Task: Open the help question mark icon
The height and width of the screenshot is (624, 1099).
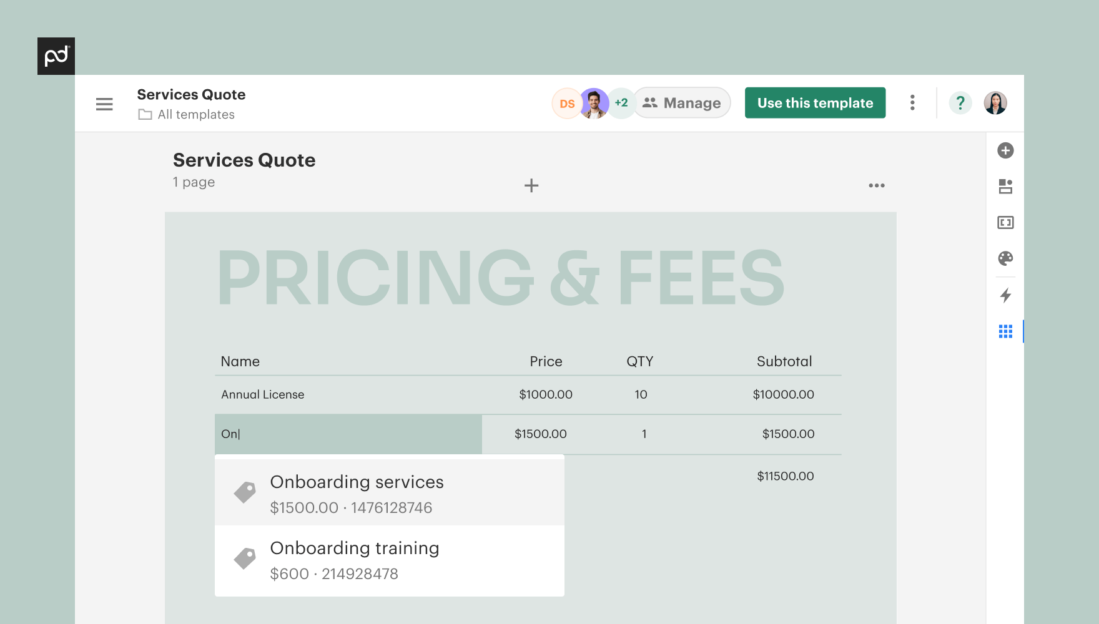Action: pos(960,102)
